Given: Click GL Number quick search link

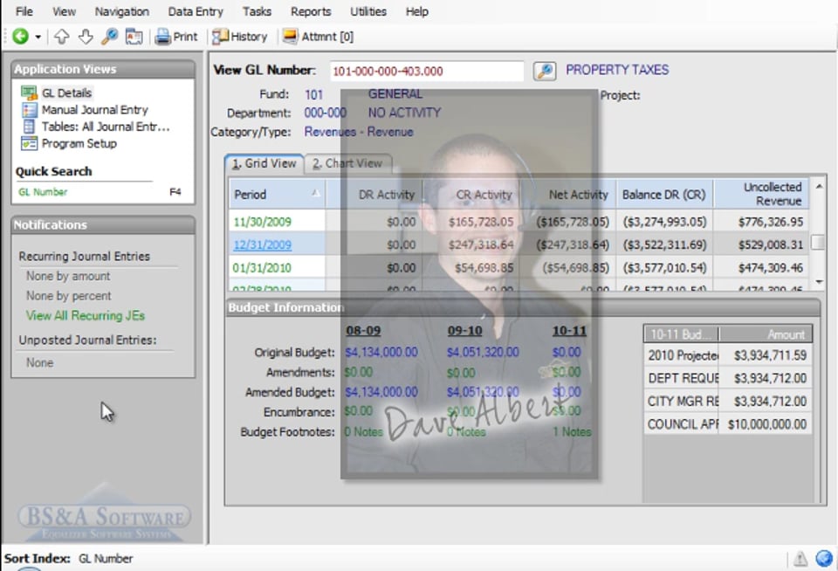Looking at the screenshot, I should (x=43, y=192).
